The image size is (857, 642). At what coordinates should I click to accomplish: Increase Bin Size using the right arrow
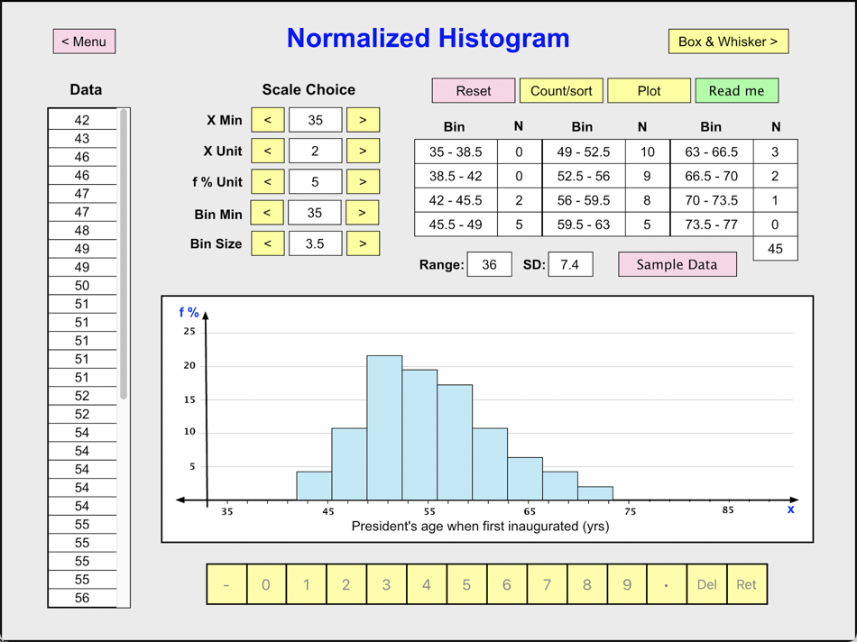pos(364,243)
